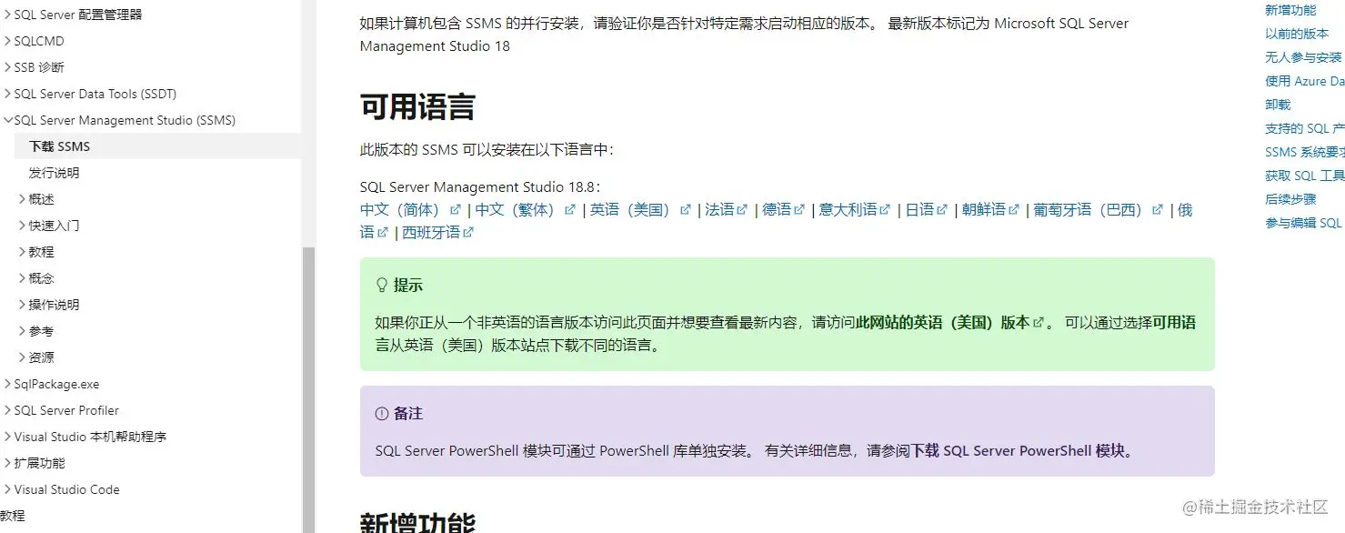Click external-link icon beside 意大利语

coord(885,210)
